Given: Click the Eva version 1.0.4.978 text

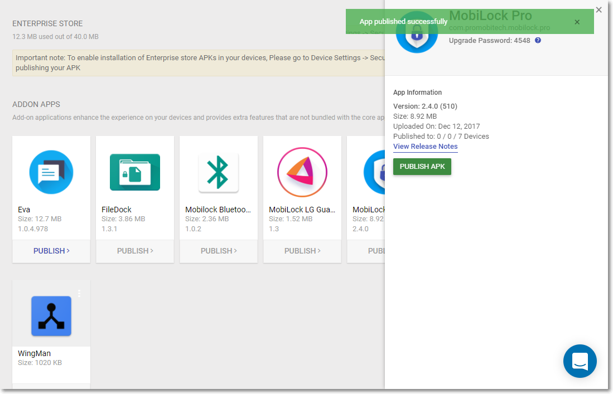Looking at the screenshot, I should click(x=33, y=229).
